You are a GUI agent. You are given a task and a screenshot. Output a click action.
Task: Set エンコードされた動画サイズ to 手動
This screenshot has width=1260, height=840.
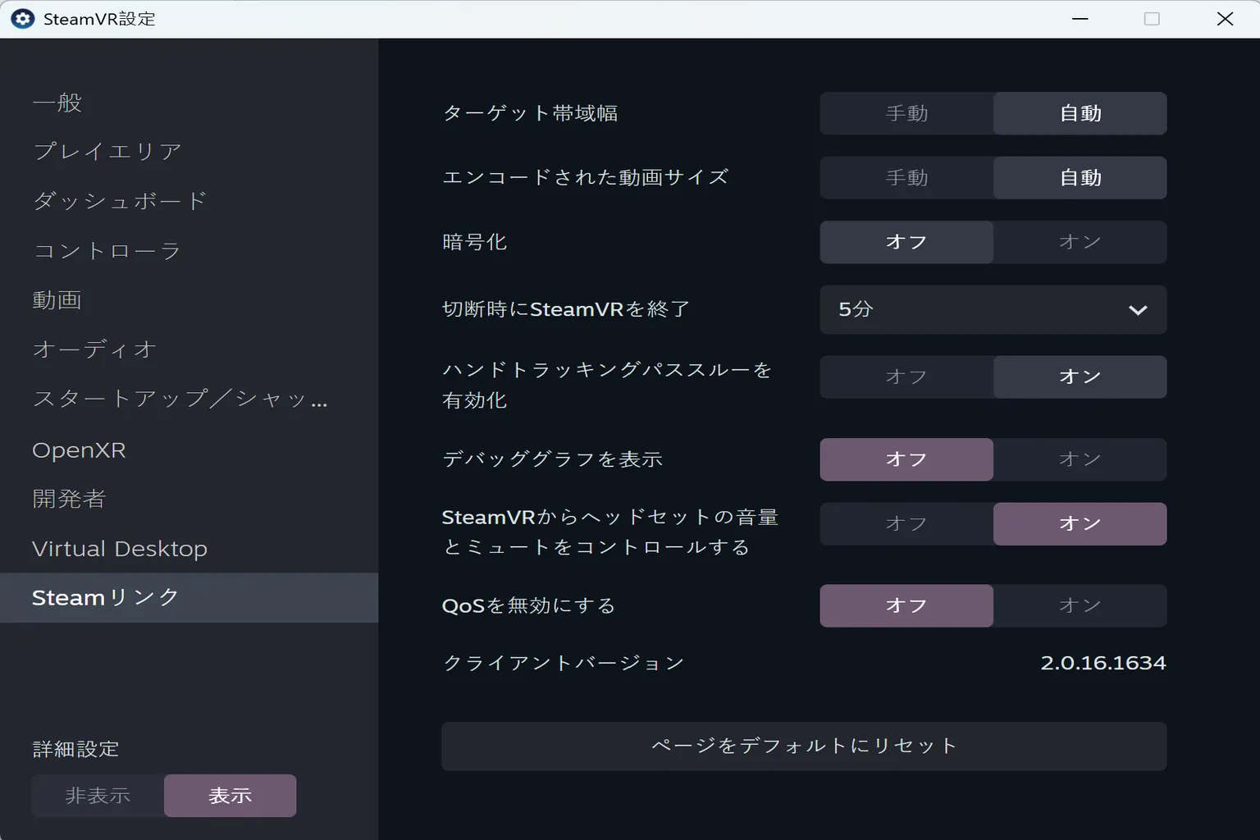906,178
